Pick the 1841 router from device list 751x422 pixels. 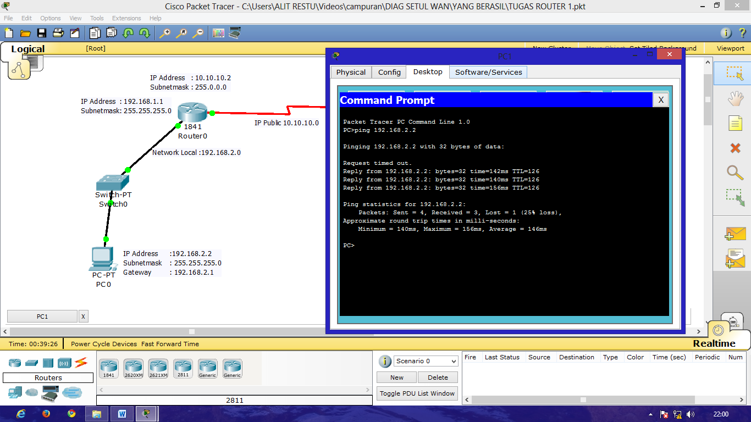click(x=109, y=368)
